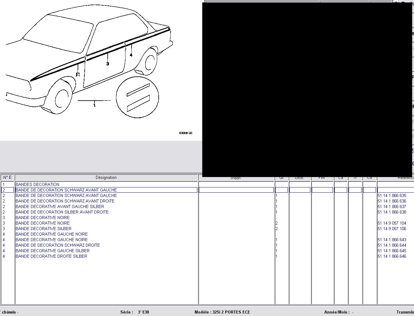
Task: Click callout number 1 under the car
Action: (x=94, y=105)
